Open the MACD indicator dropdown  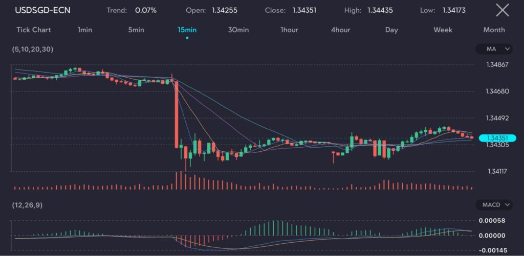pos(494,205)
